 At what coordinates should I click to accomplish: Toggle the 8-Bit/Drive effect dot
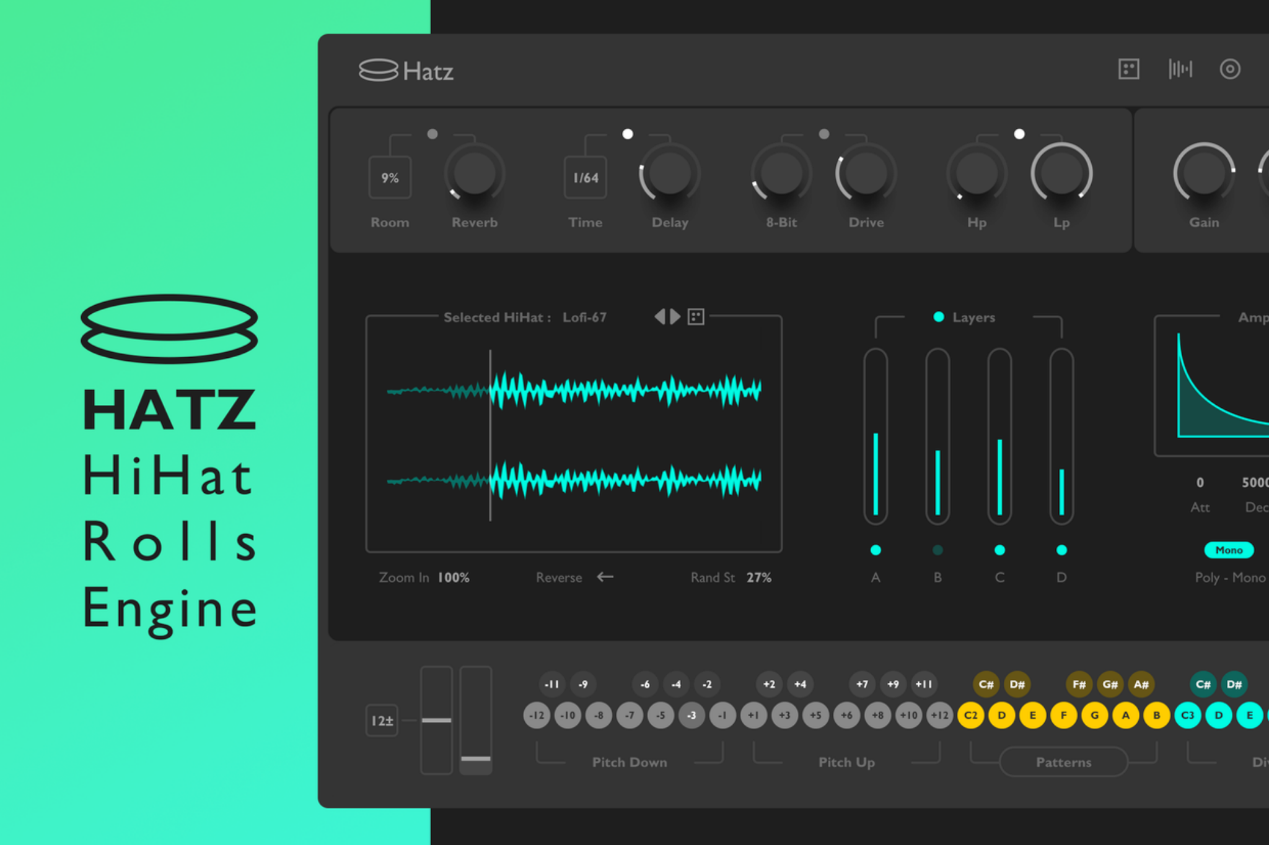click(x=823, y=134)
